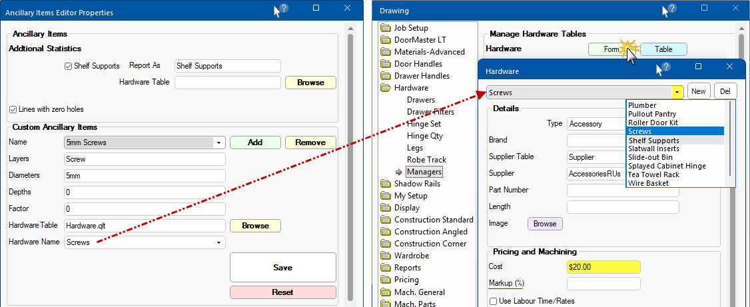Click the yellow Cost field
The image size is (750, 307).
[x=603, y=267]
